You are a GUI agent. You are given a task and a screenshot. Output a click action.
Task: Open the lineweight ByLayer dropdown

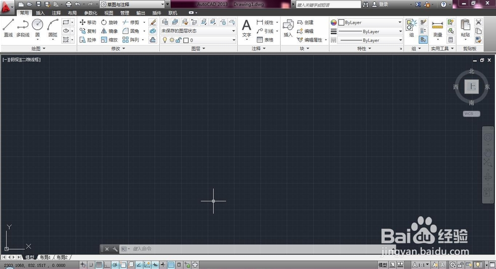(370, 31)
